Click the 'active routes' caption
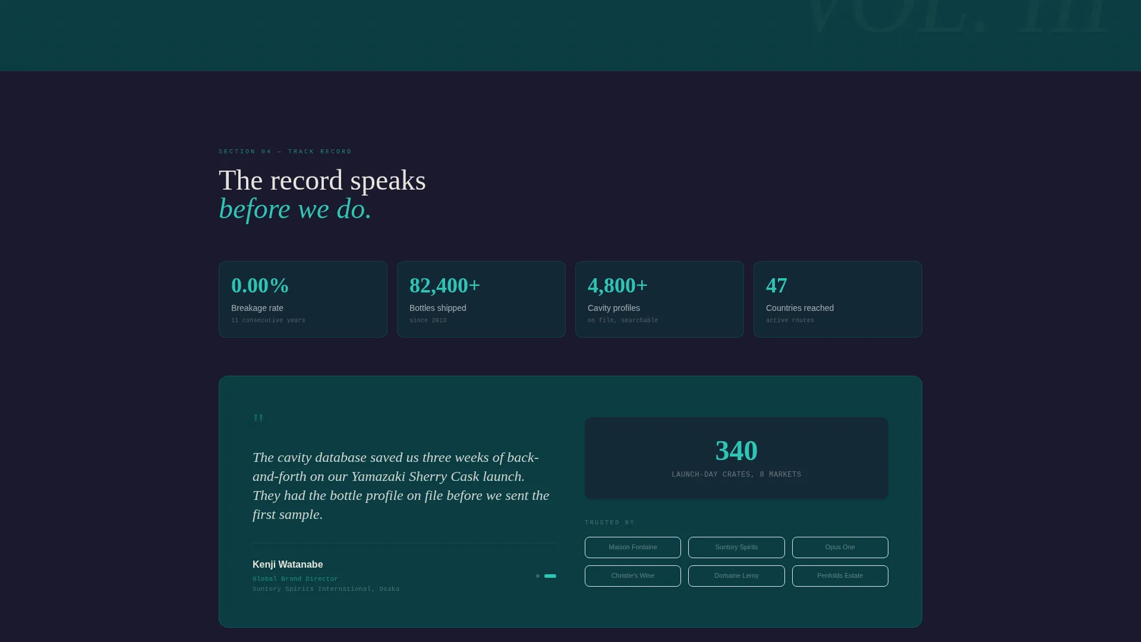1141x642 pixels. [x=790, y=320]
